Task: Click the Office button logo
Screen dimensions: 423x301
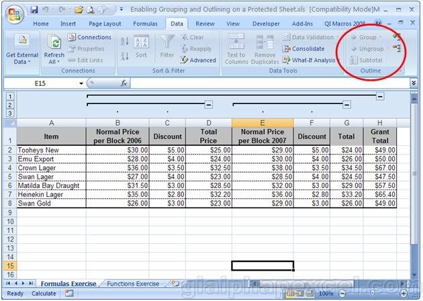Action: (13, 13)
